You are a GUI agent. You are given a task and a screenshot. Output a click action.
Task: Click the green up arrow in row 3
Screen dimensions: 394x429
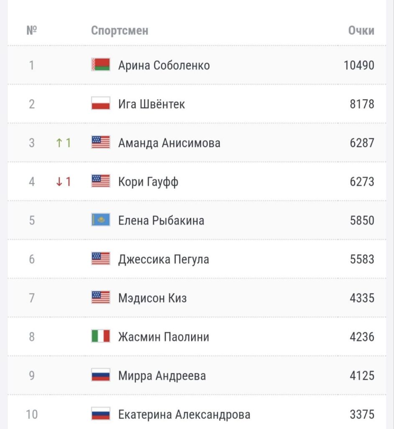coord(59,143)
